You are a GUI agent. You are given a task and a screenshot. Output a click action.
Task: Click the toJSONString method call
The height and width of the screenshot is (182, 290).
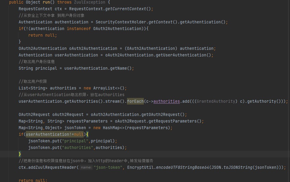(x=238, y=167)
